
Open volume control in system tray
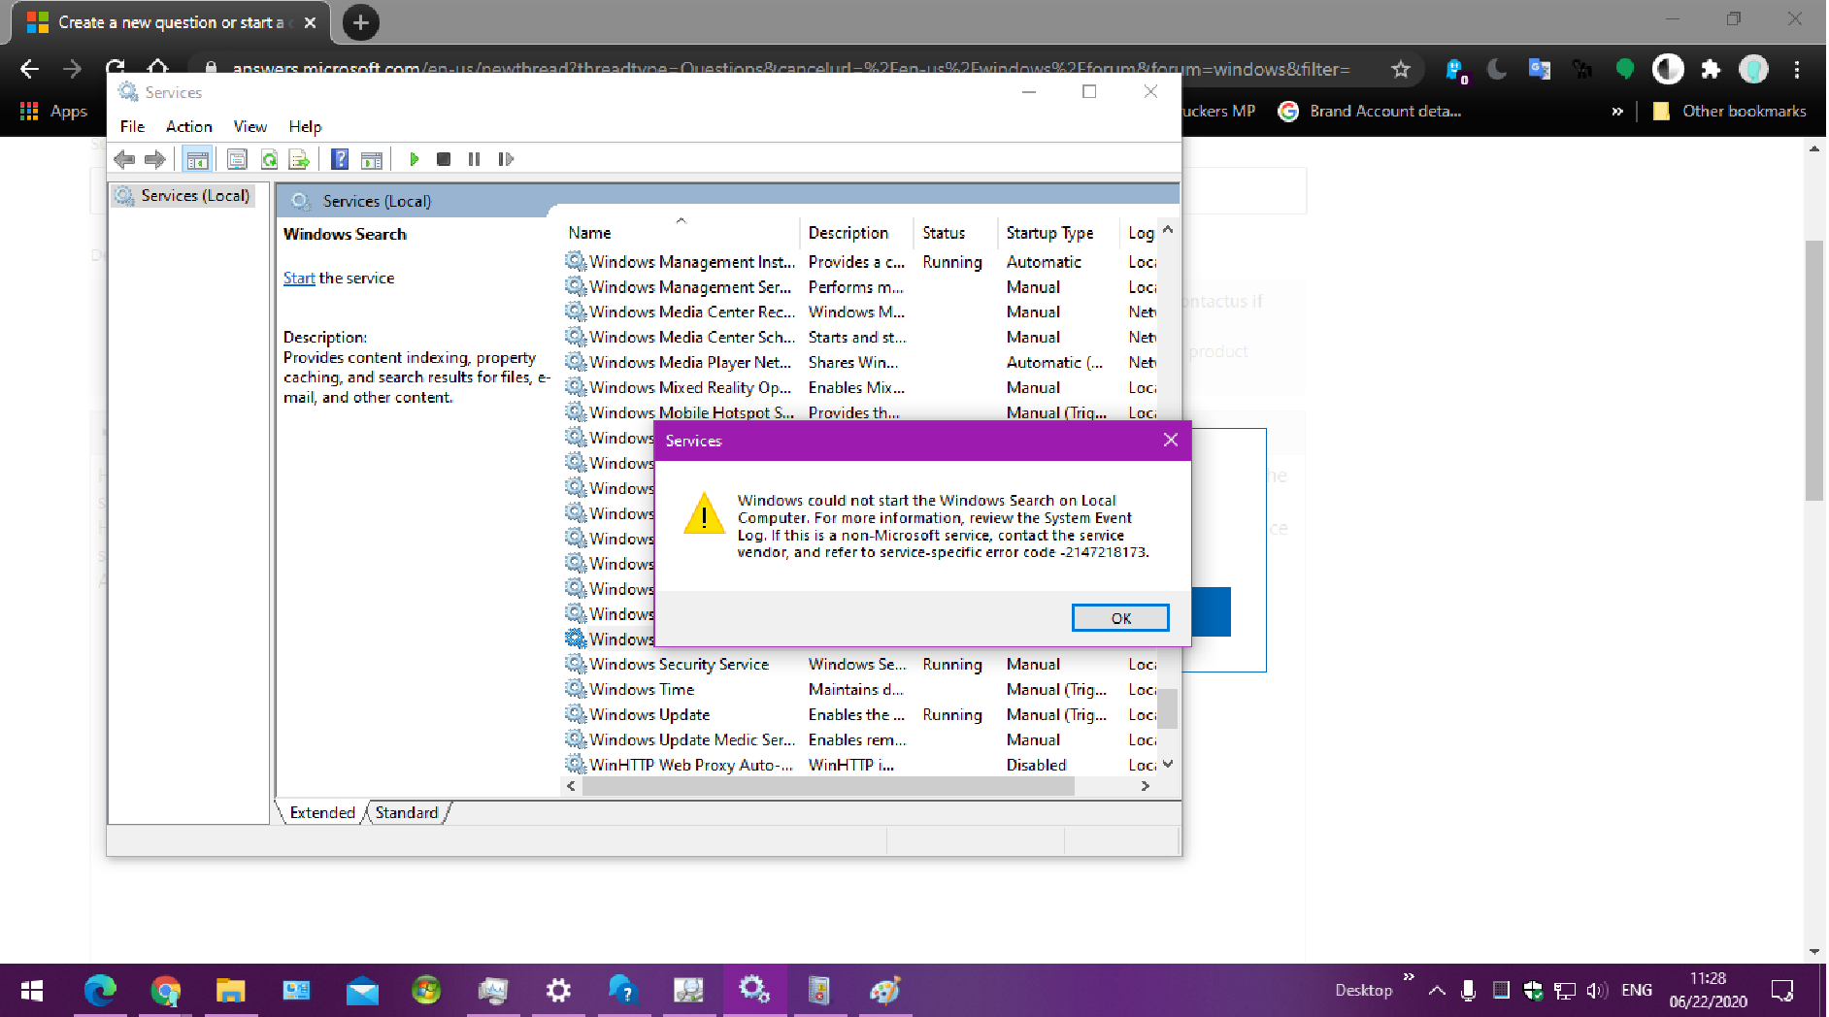(1597, 991)
